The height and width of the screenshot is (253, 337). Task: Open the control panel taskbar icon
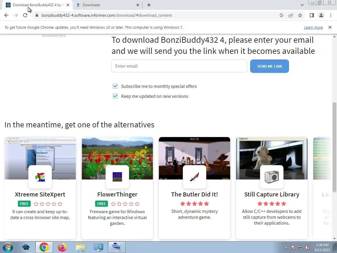tap(99, 247)
